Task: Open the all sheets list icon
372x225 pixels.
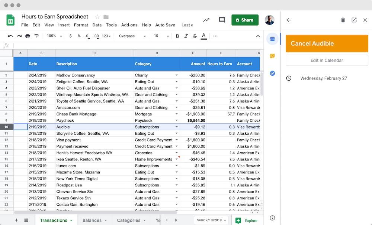Action: click(x=26, y=220)
